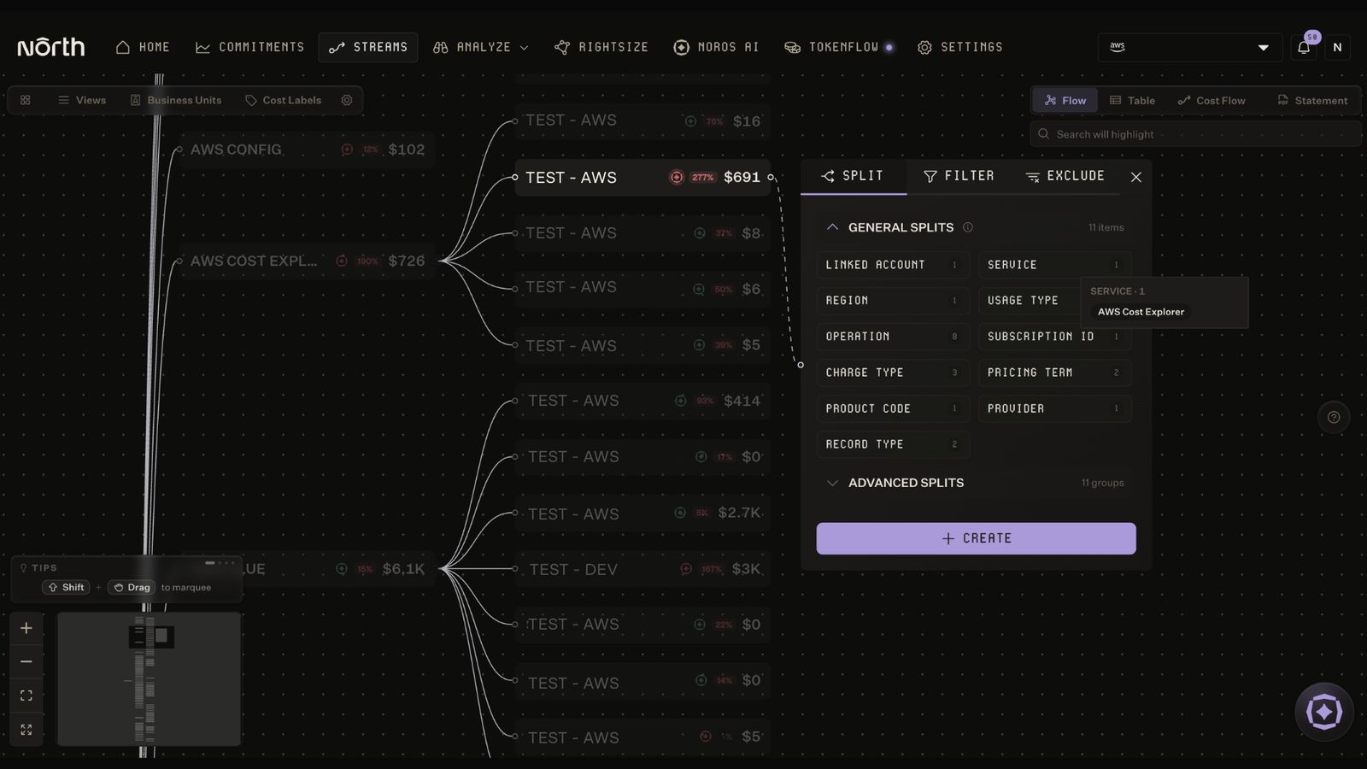Open the N user profile avatar
The width and height of the screenshot is (1367, 769).
[x=1337, y=47]
